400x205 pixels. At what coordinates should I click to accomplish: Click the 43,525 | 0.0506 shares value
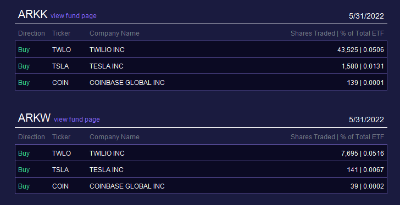[x=360, y=49]
